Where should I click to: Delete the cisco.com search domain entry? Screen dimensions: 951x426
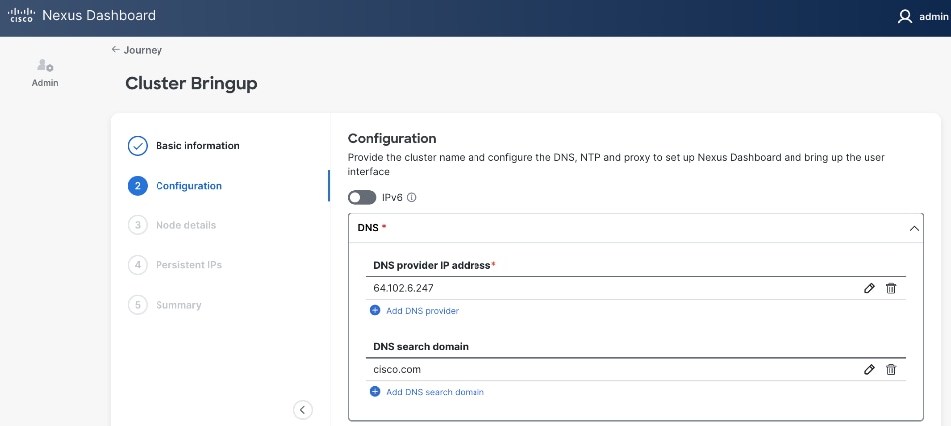pos(891,369)
